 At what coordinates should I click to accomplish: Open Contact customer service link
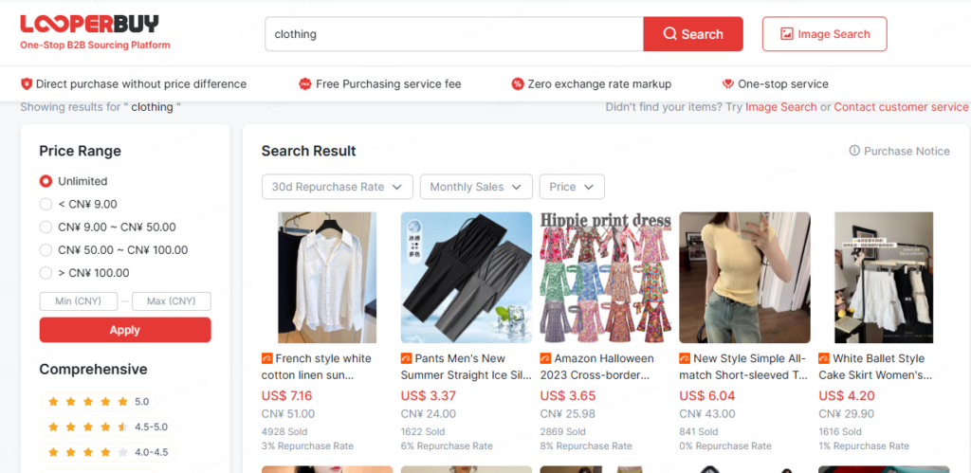(x=901, y=107)
